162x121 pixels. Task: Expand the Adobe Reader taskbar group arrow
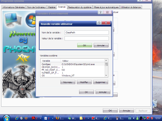tap(40, 118)
